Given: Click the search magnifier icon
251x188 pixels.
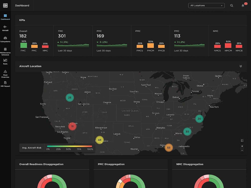Looking at the screenshot, I should point(232,6).
